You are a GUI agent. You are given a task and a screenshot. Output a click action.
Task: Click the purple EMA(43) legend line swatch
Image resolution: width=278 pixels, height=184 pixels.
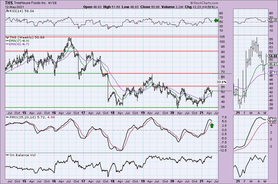pos(7,44)
